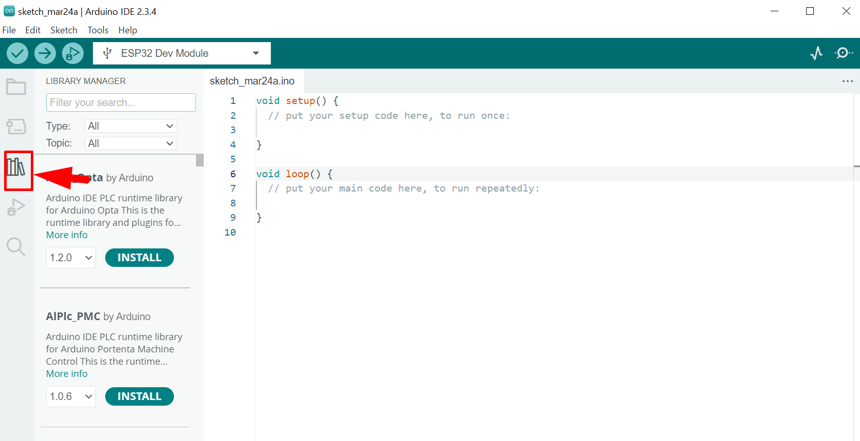Open the editor more options ellipsis

pos(848,81)
